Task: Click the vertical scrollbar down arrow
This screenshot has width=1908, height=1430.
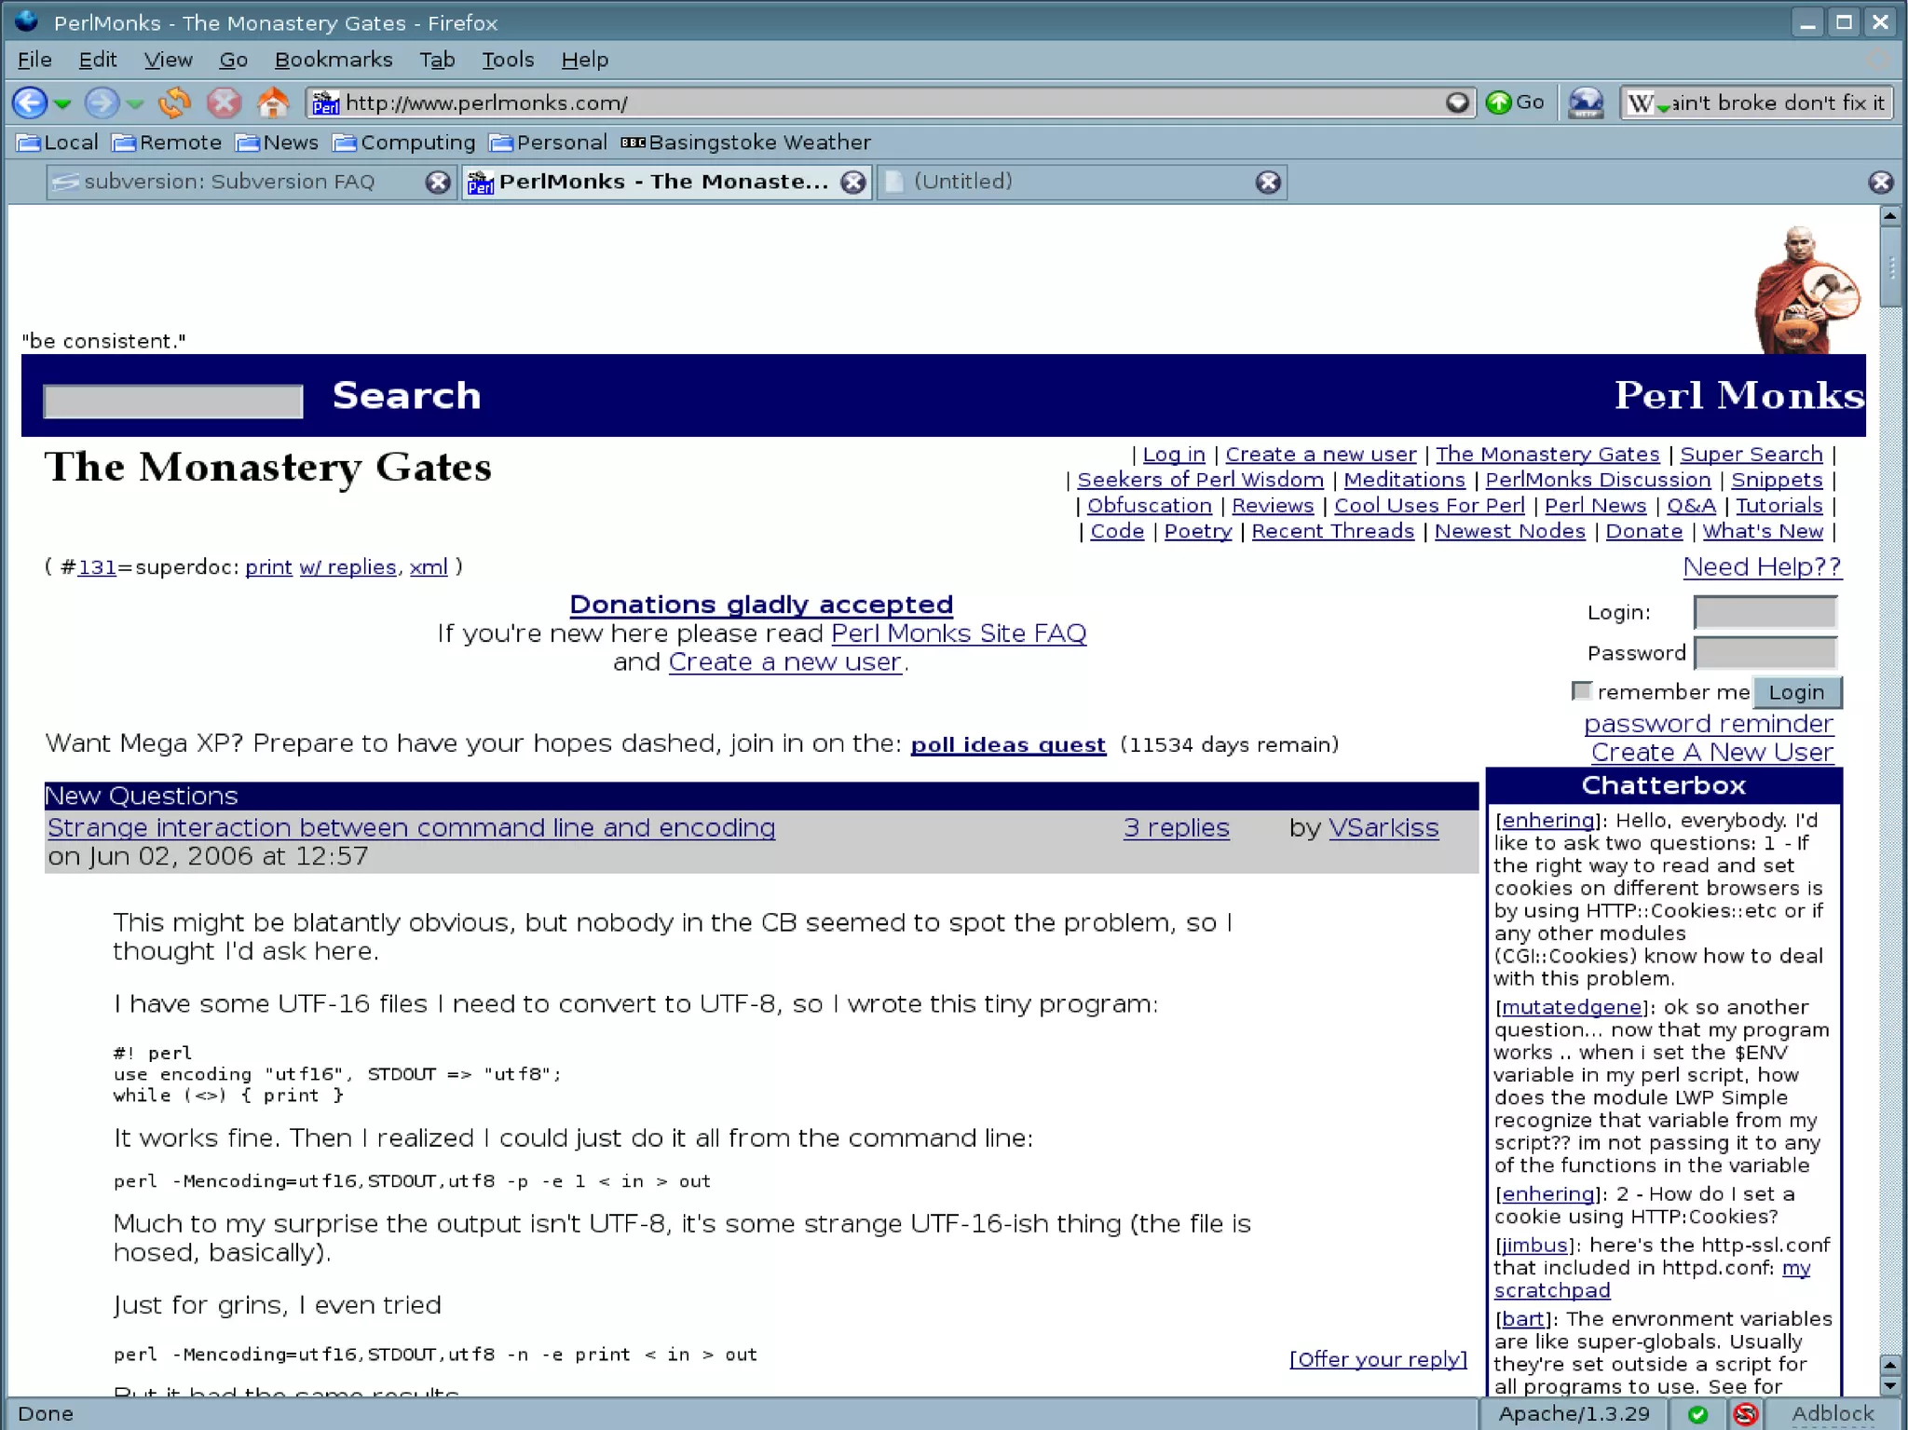Action: (1890, 1385)
